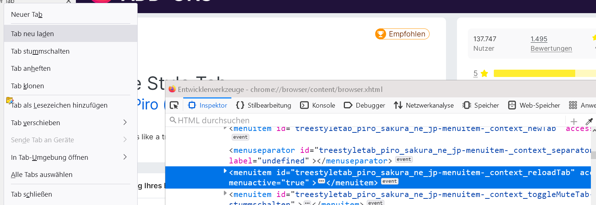Click the 5-star rating bar
Viewport: 596px width, 205px height.
pyautogui.click(x=545, y=73)
